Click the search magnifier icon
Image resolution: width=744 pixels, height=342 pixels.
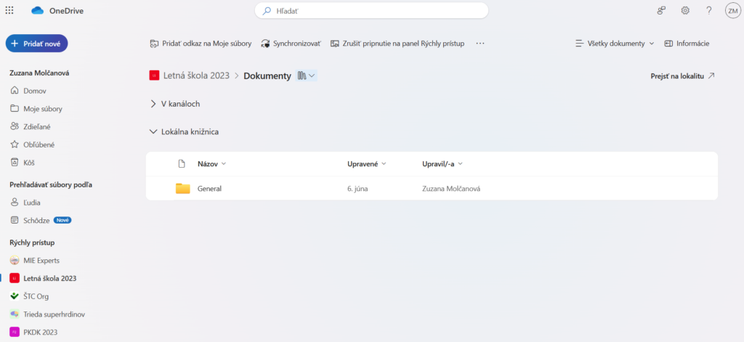point(267,10)
